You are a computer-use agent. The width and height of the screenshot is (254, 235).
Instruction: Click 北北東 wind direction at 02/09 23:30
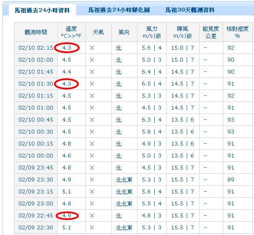(124, 180)
